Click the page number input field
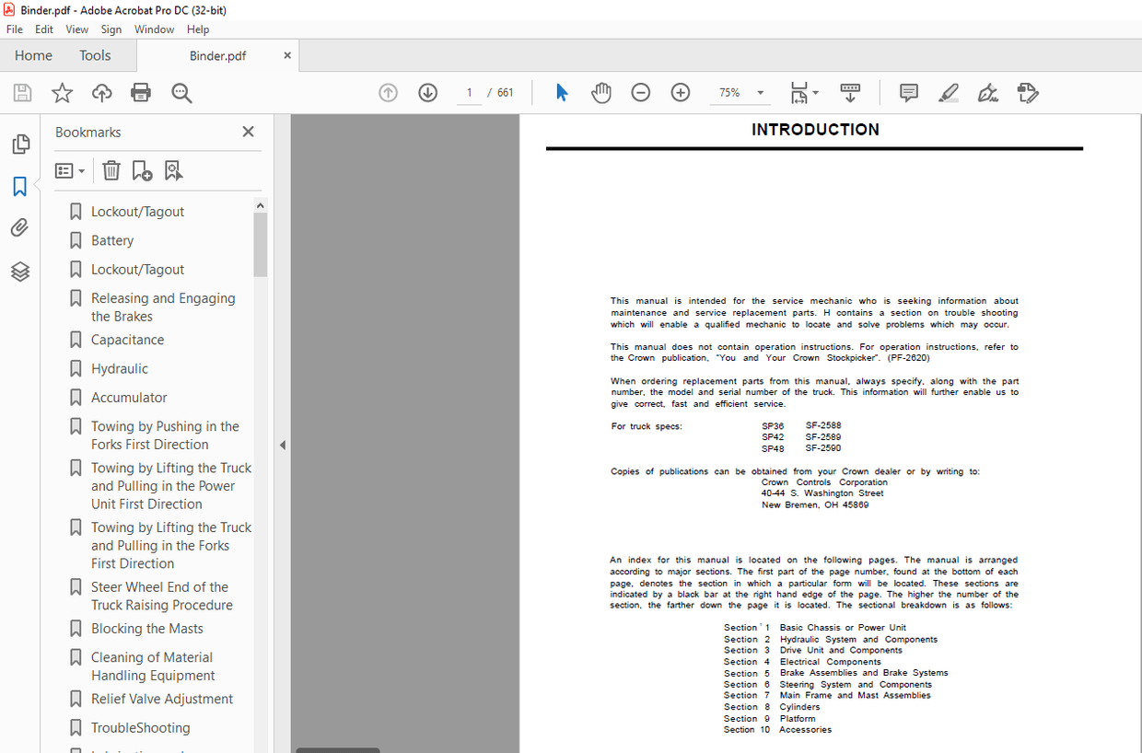 point(470,93)
